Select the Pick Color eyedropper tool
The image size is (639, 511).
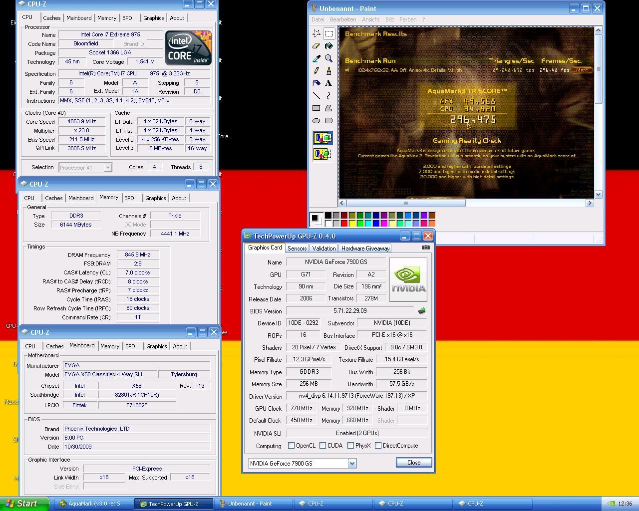point(317,58)
